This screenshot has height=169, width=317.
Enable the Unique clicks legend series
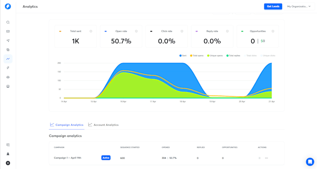click(x=268, y=56)
